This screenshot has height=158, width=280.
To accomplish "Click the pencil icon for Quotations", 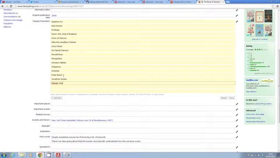I will click(x=237, y=147).
